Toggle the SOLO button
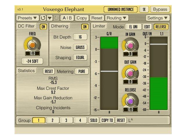This screenshot has height=139, width=186. (x=94, y=120)
